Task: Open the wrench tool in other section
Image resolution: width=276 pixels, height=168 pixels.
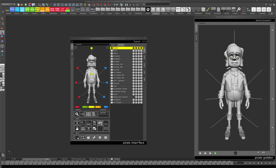Action: (x=94, y=138)
